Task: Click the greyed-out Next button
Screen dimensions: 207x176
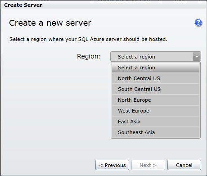Action: (148, 165)
